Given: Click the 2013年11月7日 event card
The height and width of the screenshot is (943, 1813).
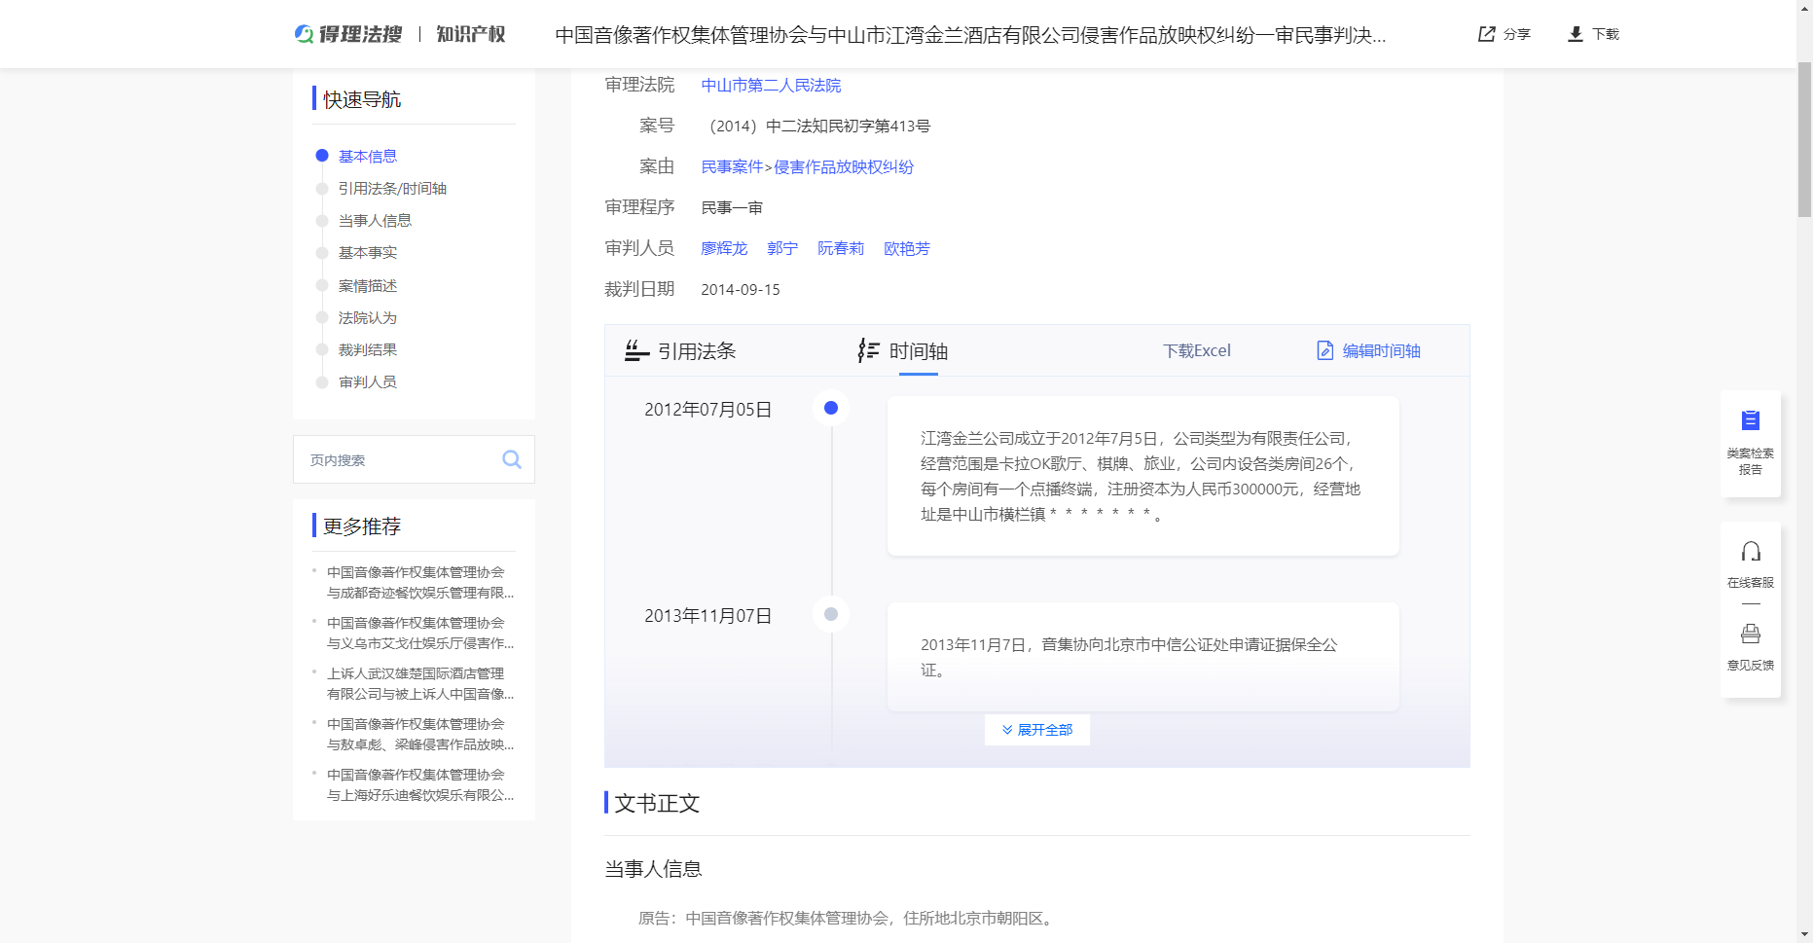Looking at the screenshot, I should 1142,657.
